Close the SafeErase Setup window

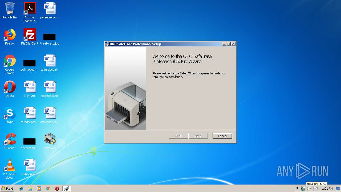[x=233, y=44]
